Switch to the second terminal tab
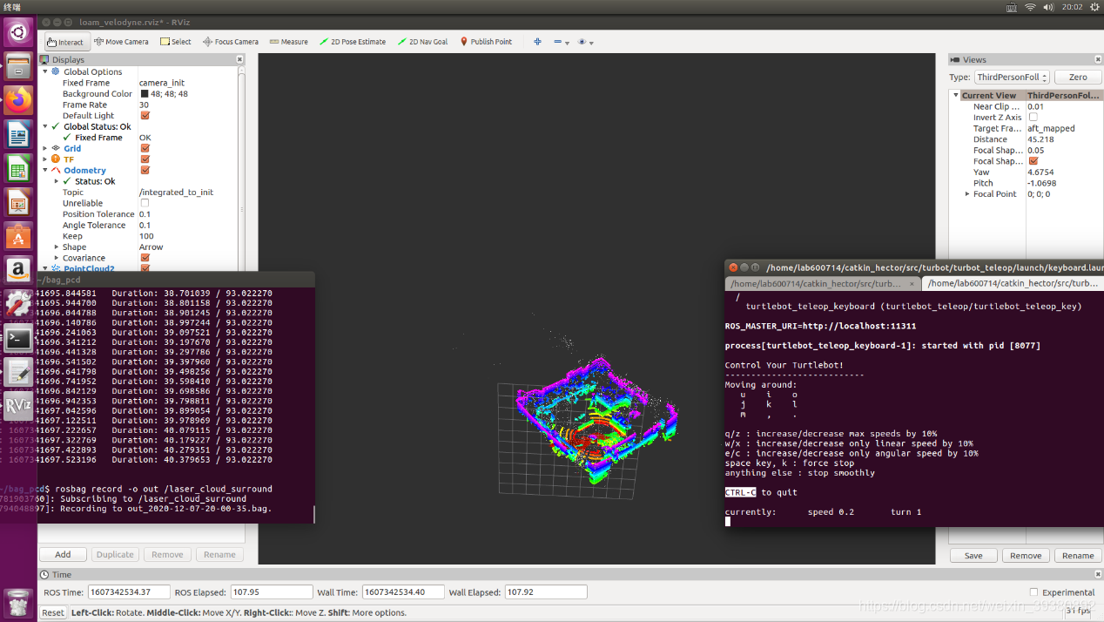This screenshot has width=1104, height=622. tap(1013, 284)
